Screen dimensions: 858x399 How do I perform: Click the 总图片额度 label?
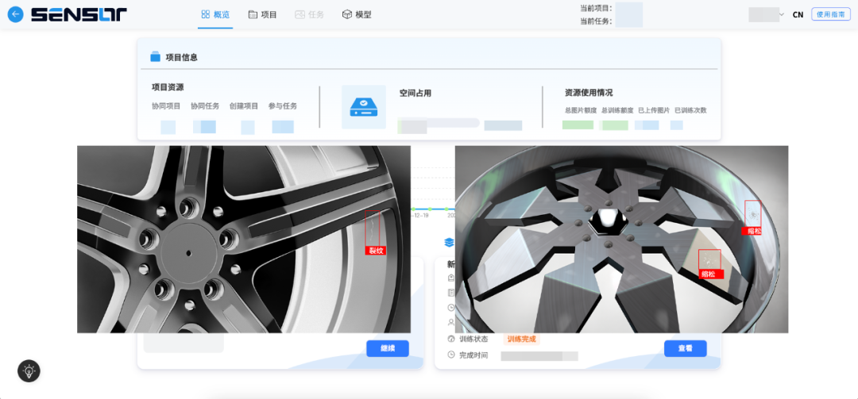point(581,109)
